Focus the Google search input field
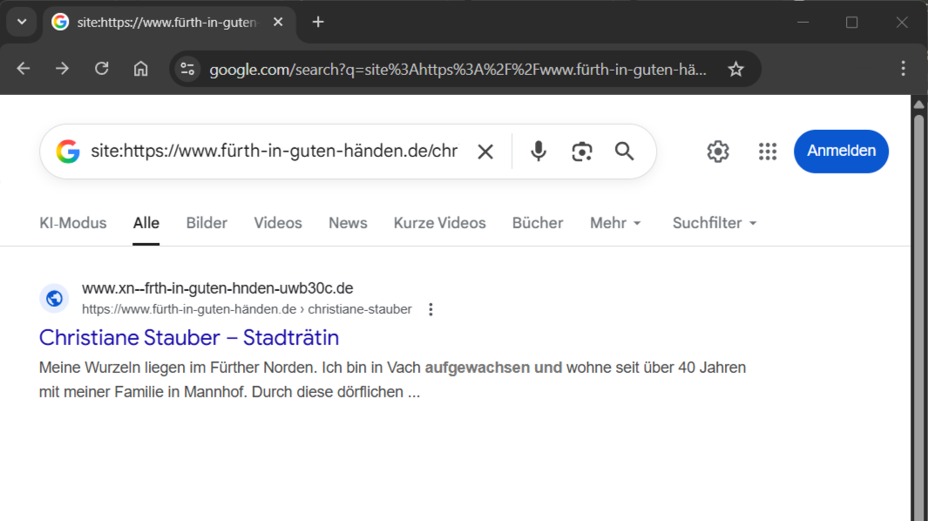928x521 pixels. coord(274,152)
